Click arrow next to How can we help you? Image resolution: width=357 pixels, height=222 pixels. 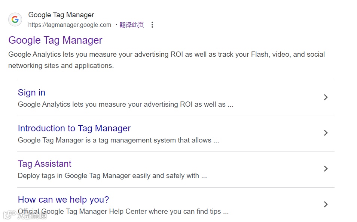click(326, 204)
